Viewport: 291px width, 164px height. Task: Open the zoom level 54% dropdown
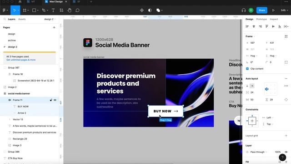point(284,10)
